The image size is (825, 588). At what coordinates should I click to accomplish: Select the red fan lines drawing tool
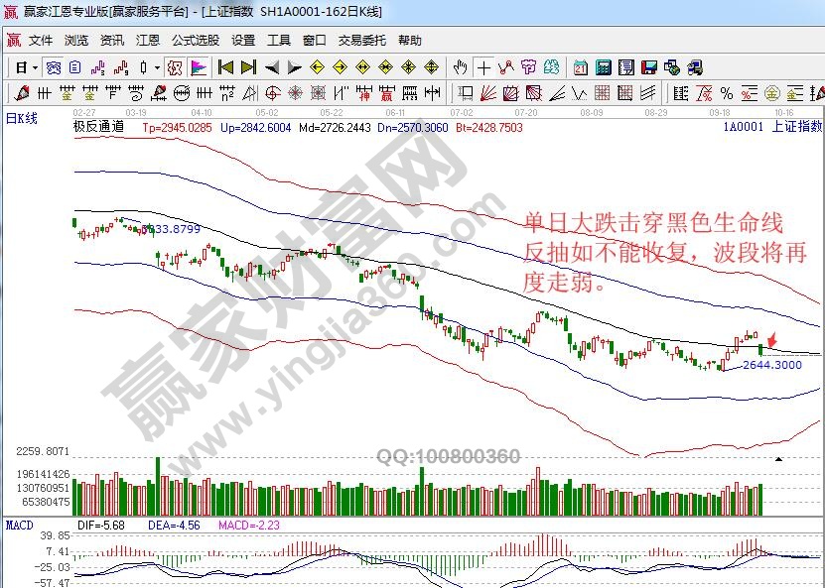coord(487,93)
